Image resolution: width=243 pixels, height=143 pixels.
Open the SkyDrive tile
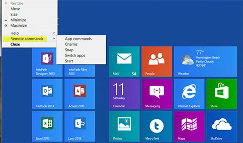coord(222,126)
